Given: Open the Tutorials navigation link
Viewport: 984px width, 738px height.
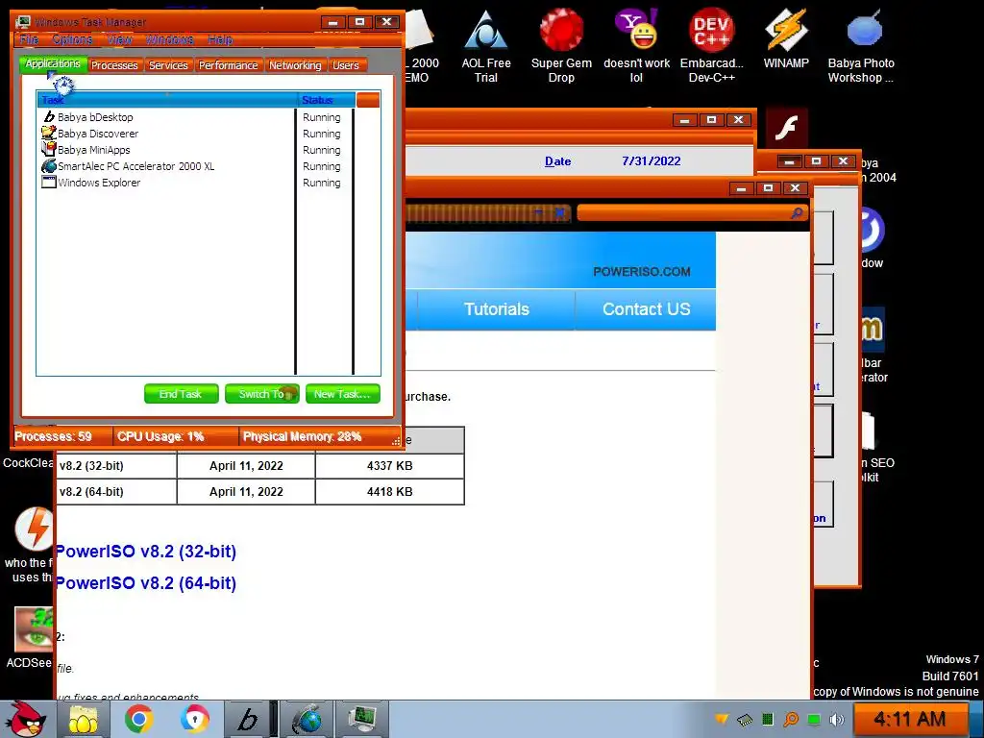Looking at the screenshot, I should (497, 308).
